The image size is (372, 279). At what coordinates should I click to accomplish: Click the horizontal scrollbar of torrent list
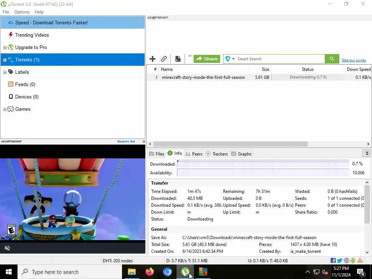point(230,144)
